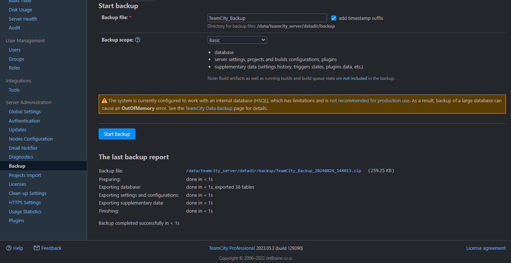Click the TeamCity Professional footer link

coord(232,248)
